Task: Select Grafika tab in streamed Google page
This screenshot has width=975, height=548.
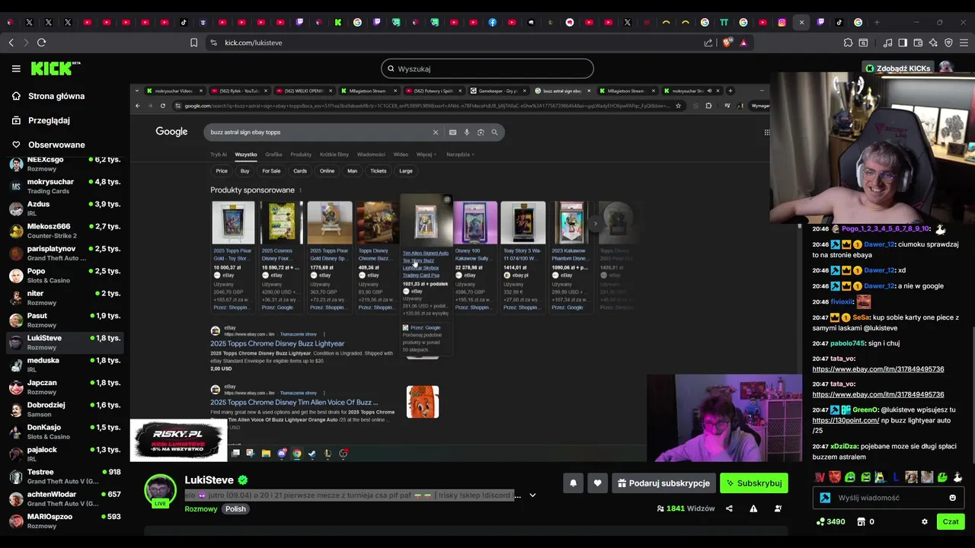Action: [x=273, y=155]
